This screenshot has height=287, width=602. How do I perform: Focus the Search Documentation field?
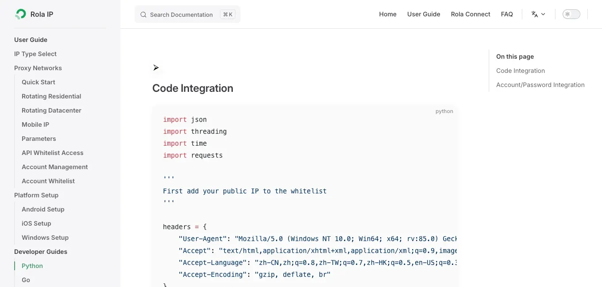187,14
